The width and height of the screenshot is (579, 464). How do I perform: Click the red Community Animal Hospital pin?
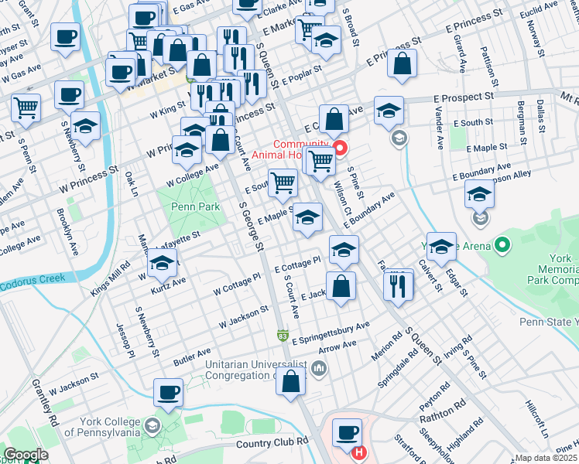[x=340, y=149]
